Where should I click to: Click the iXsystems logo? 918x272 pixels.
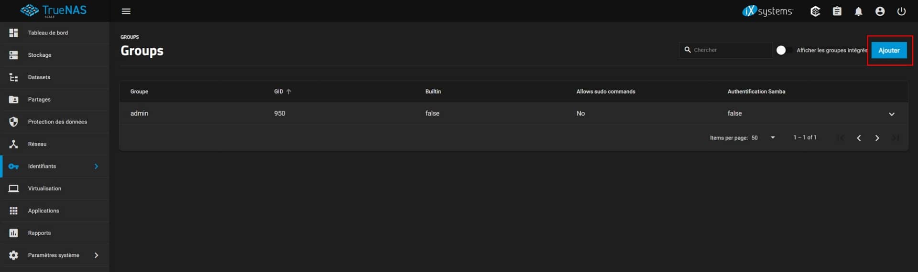pos(767,11)
